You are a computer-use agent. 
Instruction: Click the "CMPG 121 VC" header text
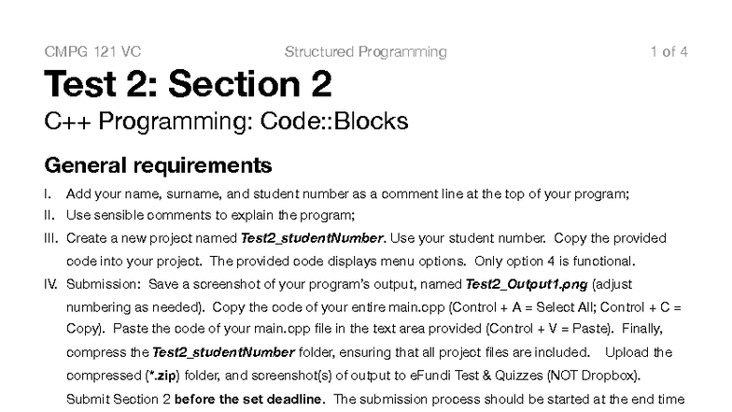(x=92, y=52)
